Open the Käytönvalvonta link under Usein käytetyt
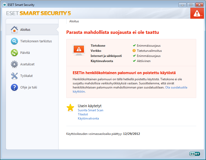This screenshot has width=206, height=160. pyautogui.click(x=88, y=118)
